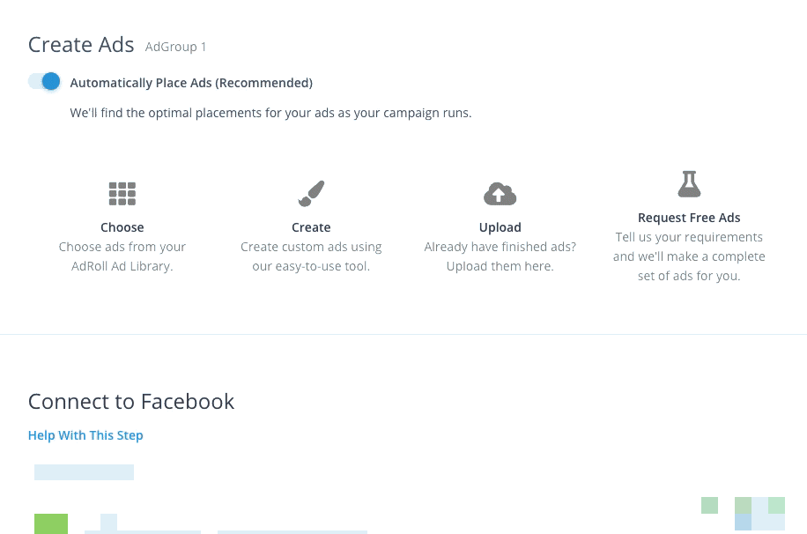The height and width of the screenshot is (534, 807).
Task: Select the 'Upload' option title
Action: point(500,227)
